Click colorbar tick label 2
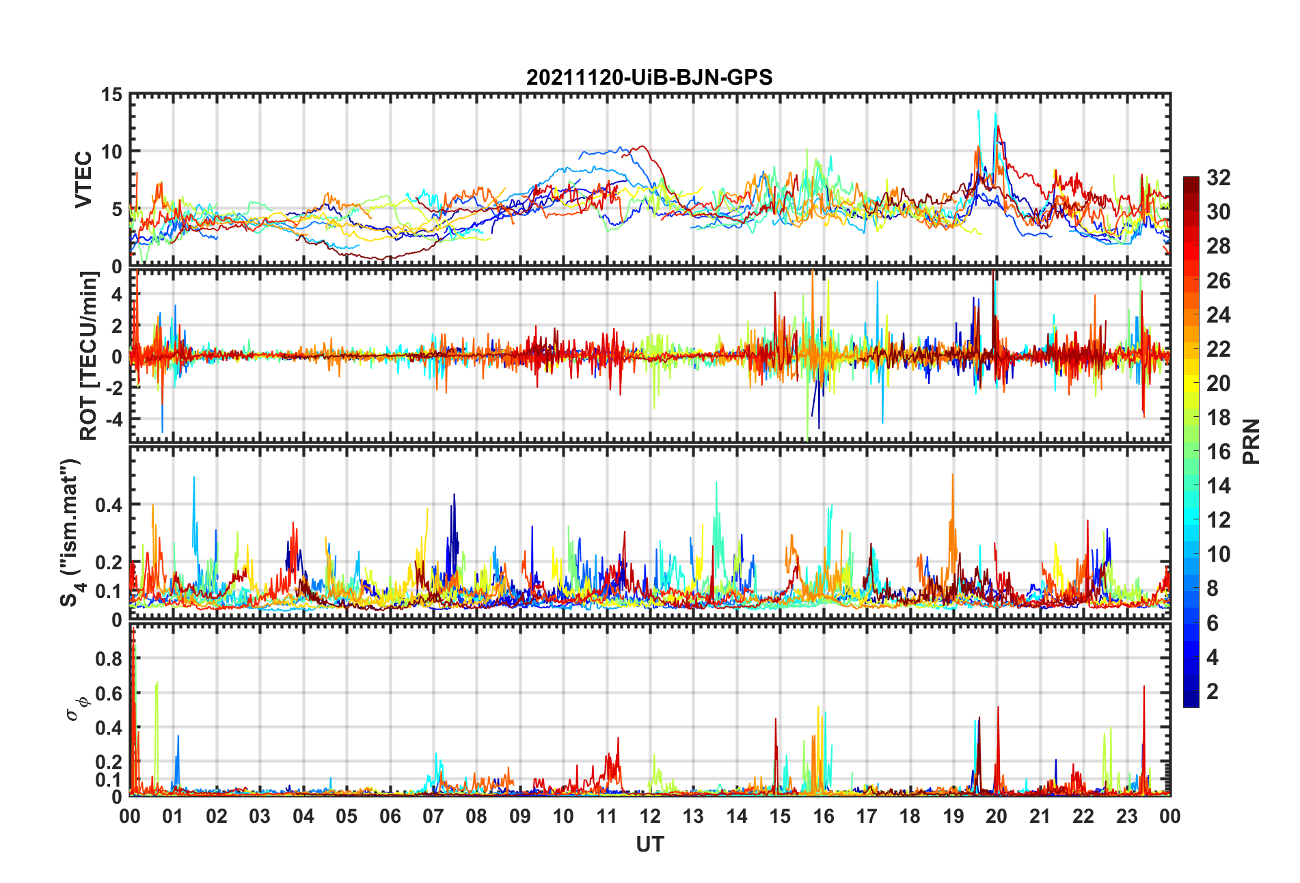This screenshot has height=883, width=1300. click(x=1213, y=692)
